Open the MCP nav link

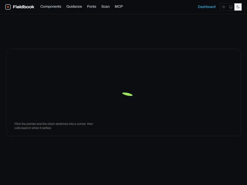pyautogui.click(x=119, y=7)
